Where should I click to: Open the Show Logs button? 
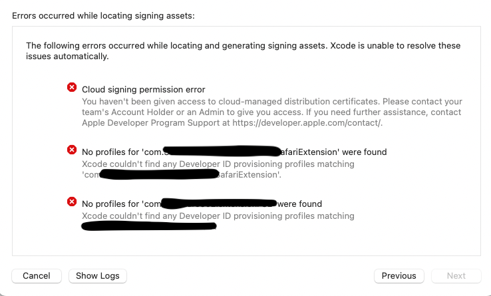point(98,276)
